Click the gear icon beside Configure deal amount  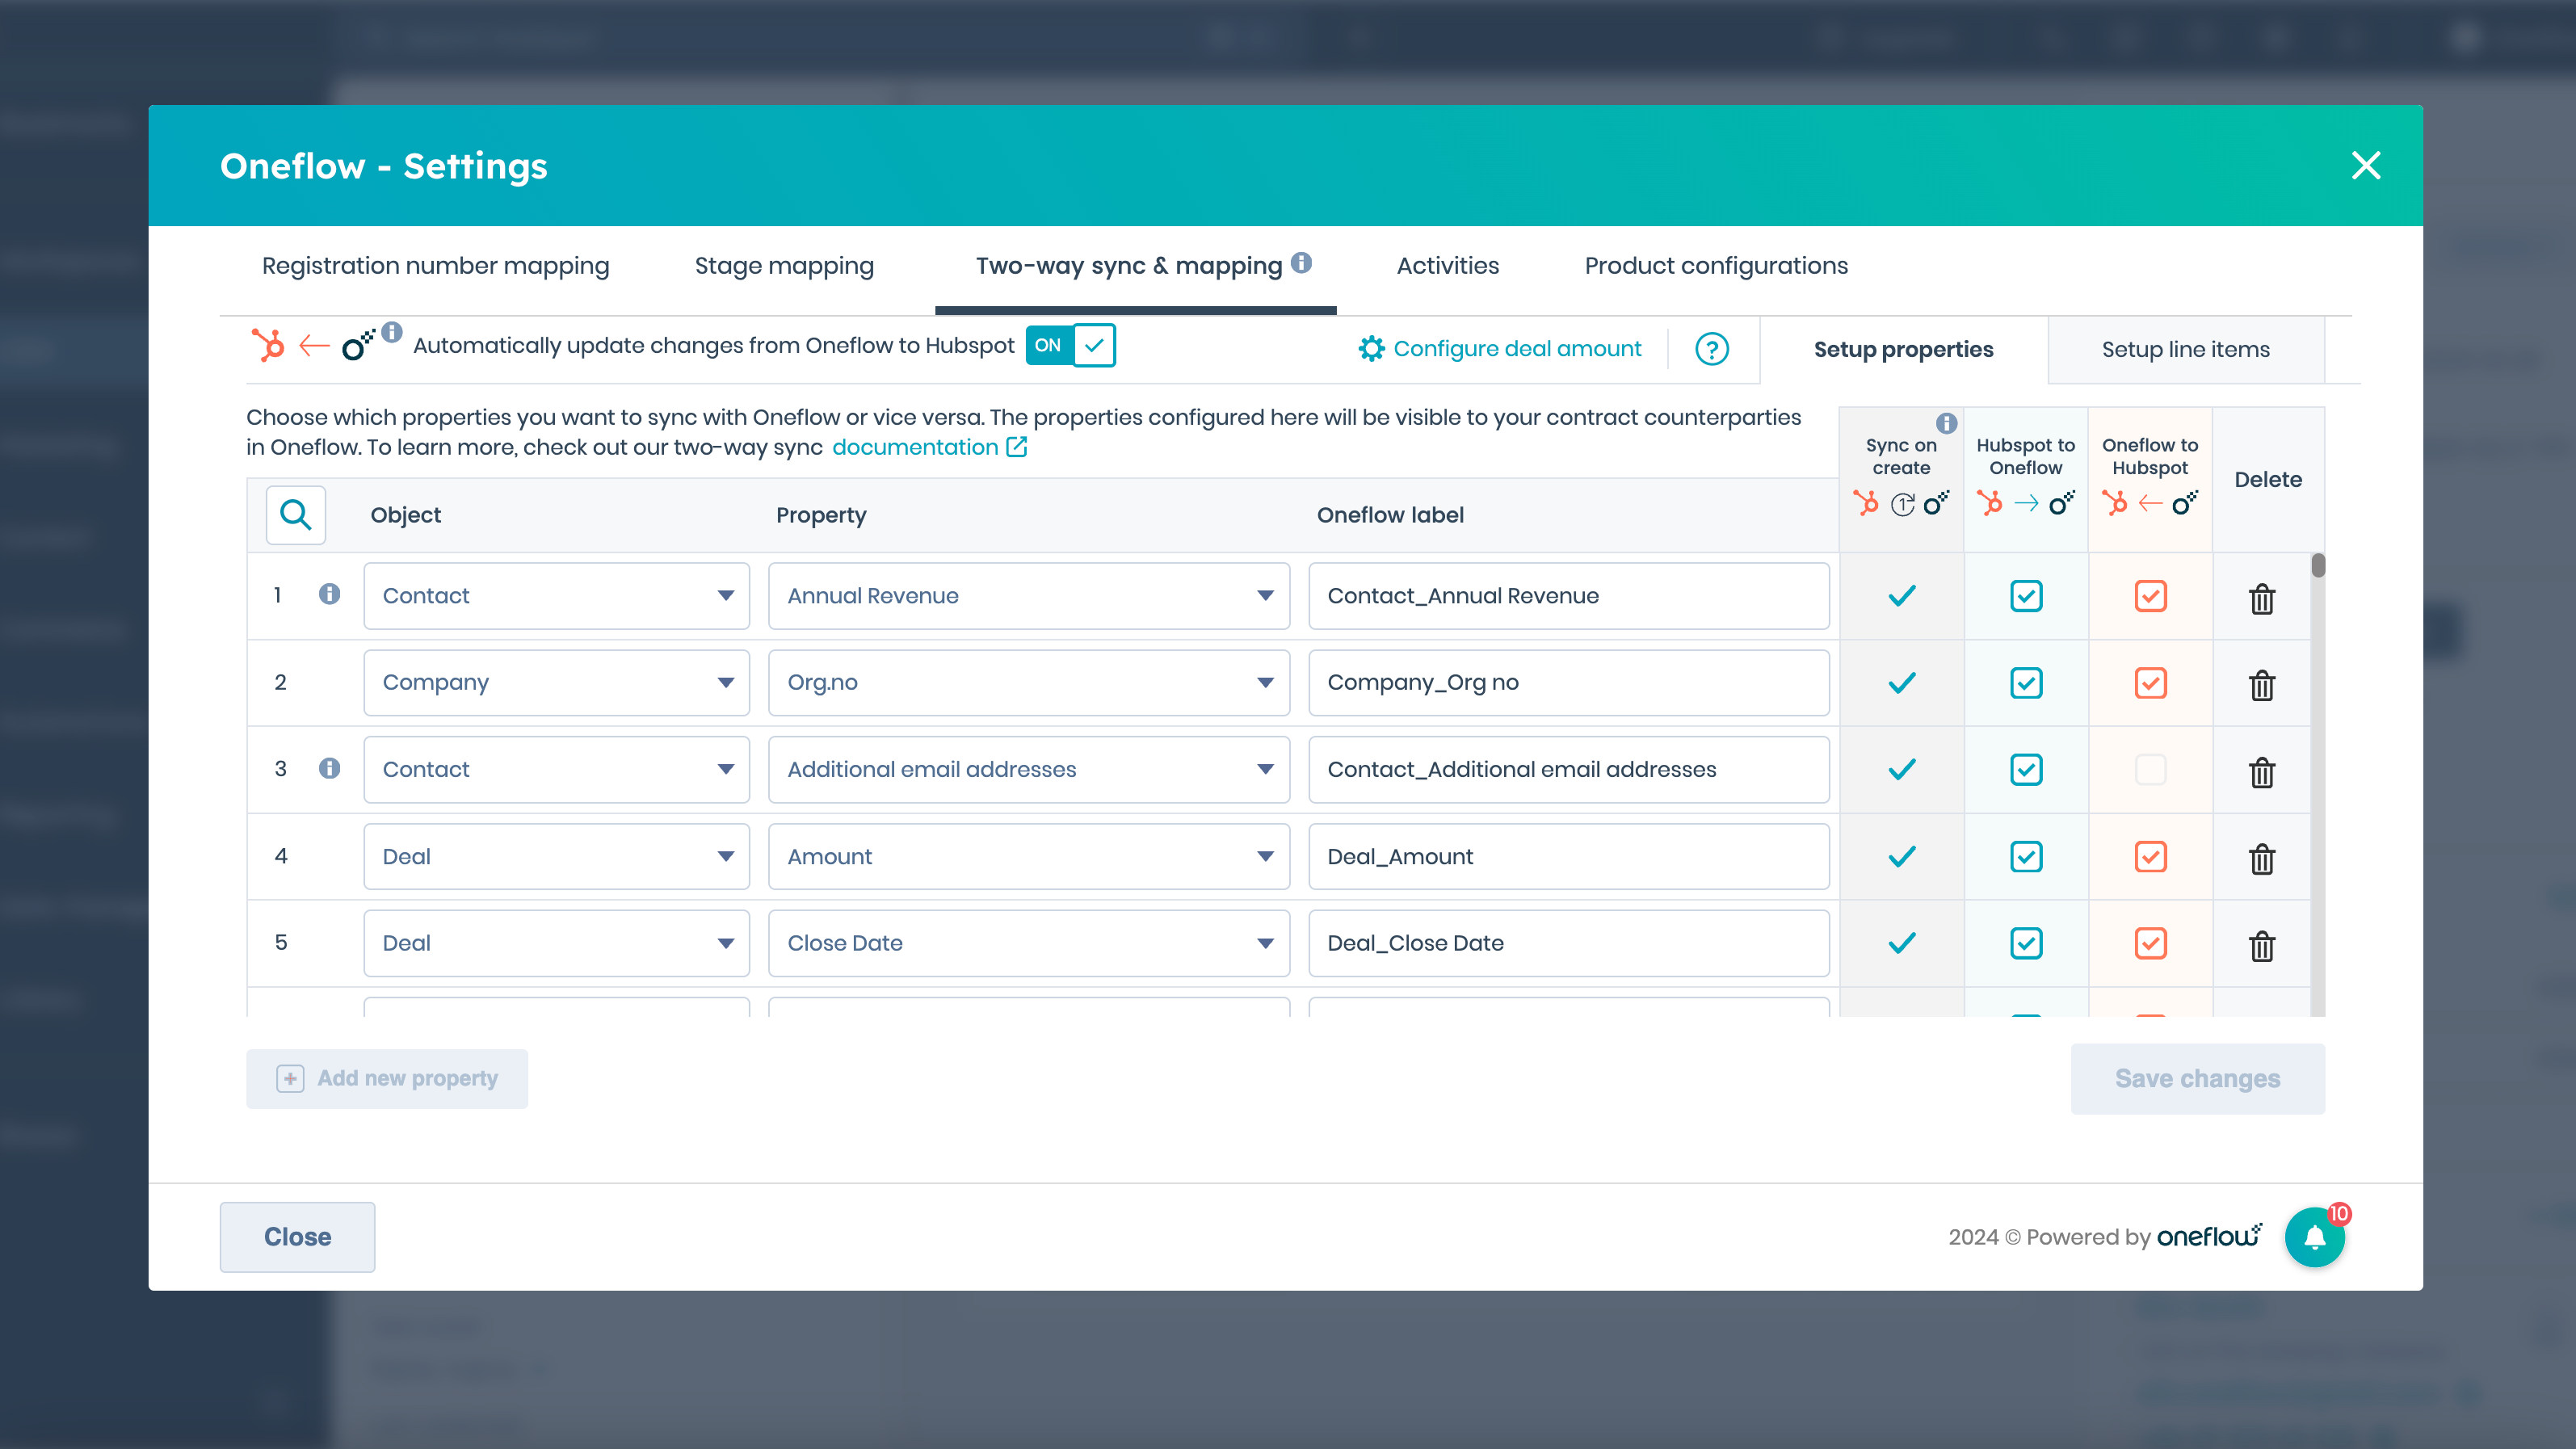(x=1371, y=349)
